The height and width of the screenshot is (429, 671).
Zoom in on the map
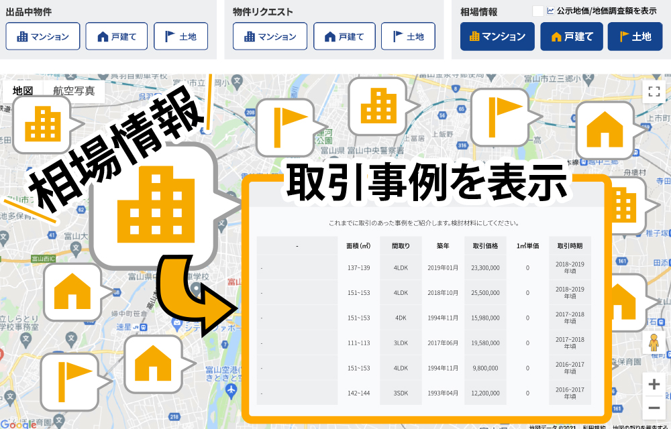pyautogui.click(x=654, y=384)
